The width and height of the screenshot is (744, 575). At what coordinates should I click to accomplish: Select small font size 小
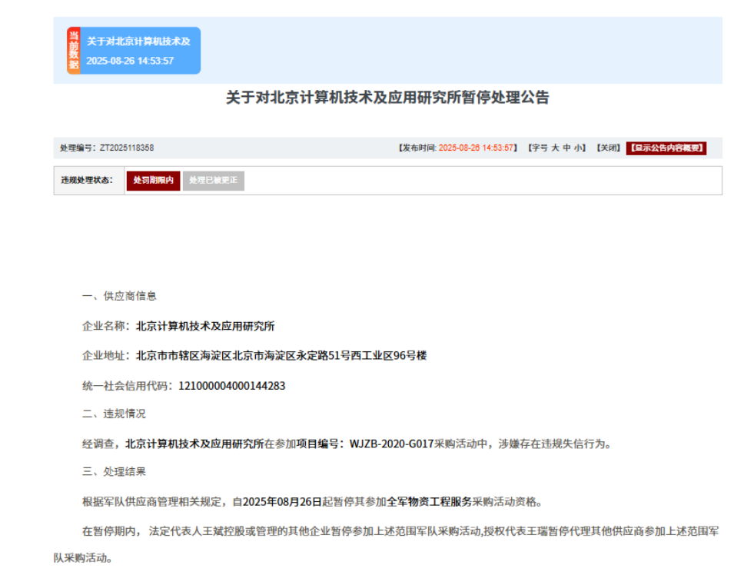[x=578, y=148]
